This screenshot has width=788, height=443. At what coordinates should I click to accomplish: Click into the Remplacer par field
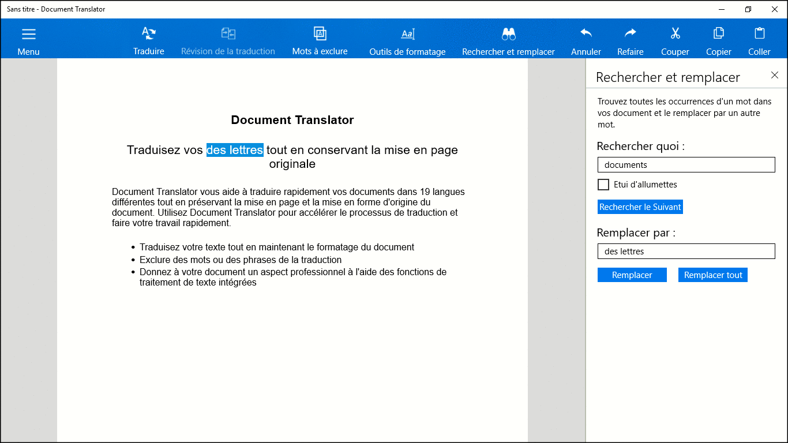coord(686,251)
